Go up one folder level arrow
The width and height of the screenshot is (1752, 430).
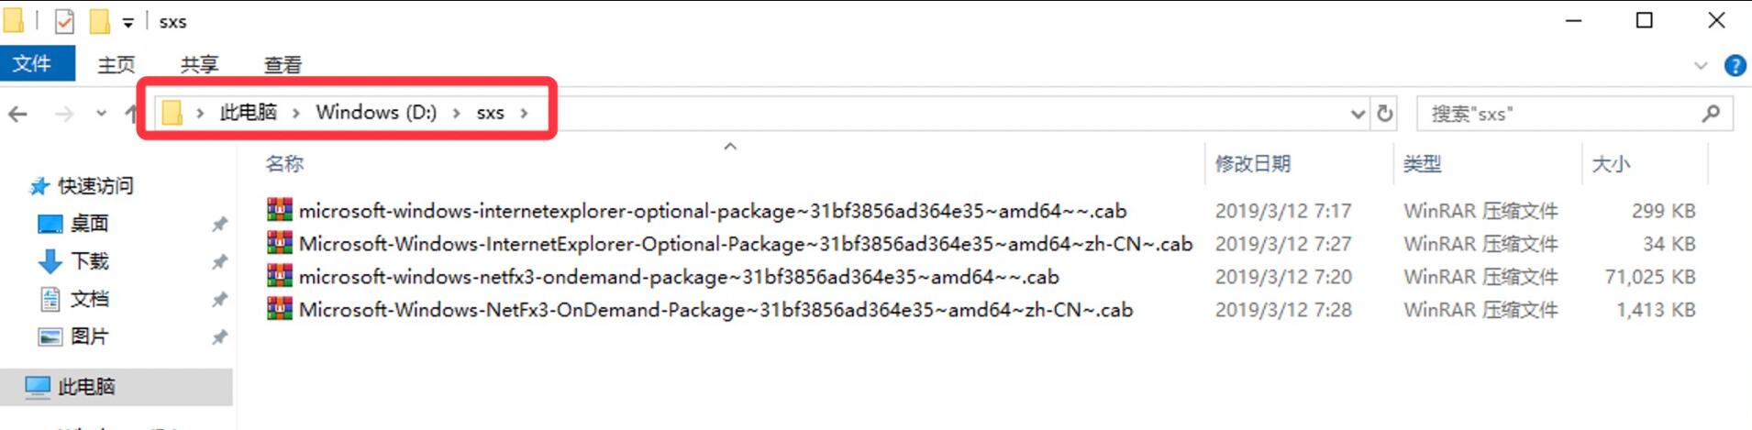coord(132,113)
